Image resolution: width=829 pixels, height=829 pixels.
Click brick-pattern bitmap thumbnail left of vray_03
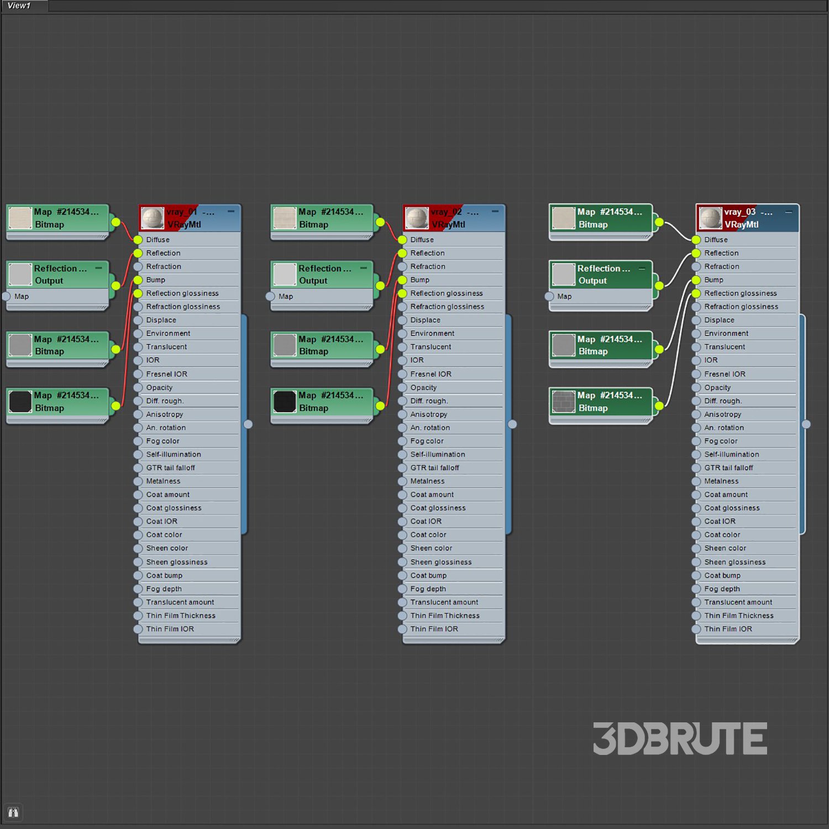564,402
